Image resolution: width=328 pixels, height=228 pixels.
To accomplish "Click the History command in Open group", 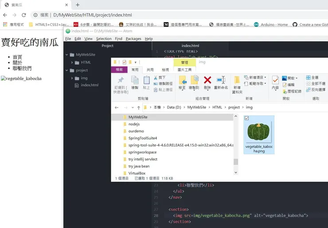I will pyautogui.click(x=292, y=91).
